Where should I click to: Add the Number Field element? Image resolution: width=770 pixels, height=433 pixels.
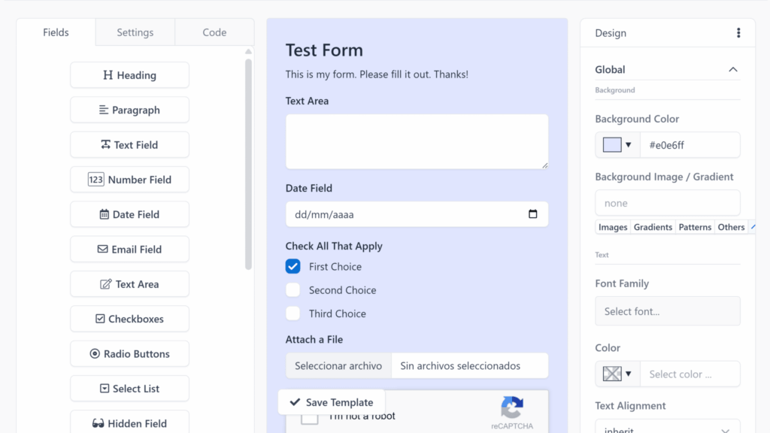129,180
